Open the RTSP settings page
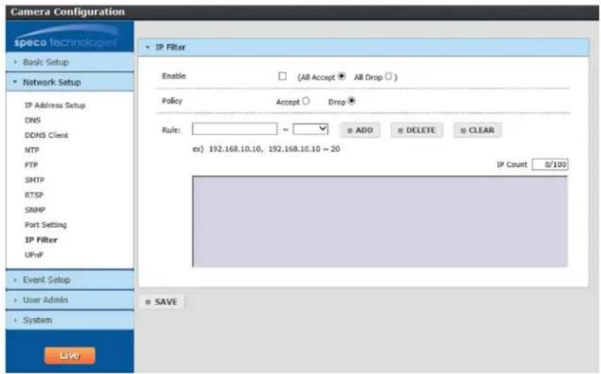The image size is (601, 374). (34, 195)
